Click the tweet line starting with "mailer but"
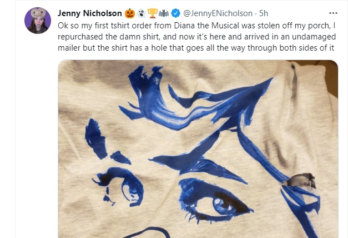Image resolution: width=348 pixels, height=238 pixels. (196, 48)
